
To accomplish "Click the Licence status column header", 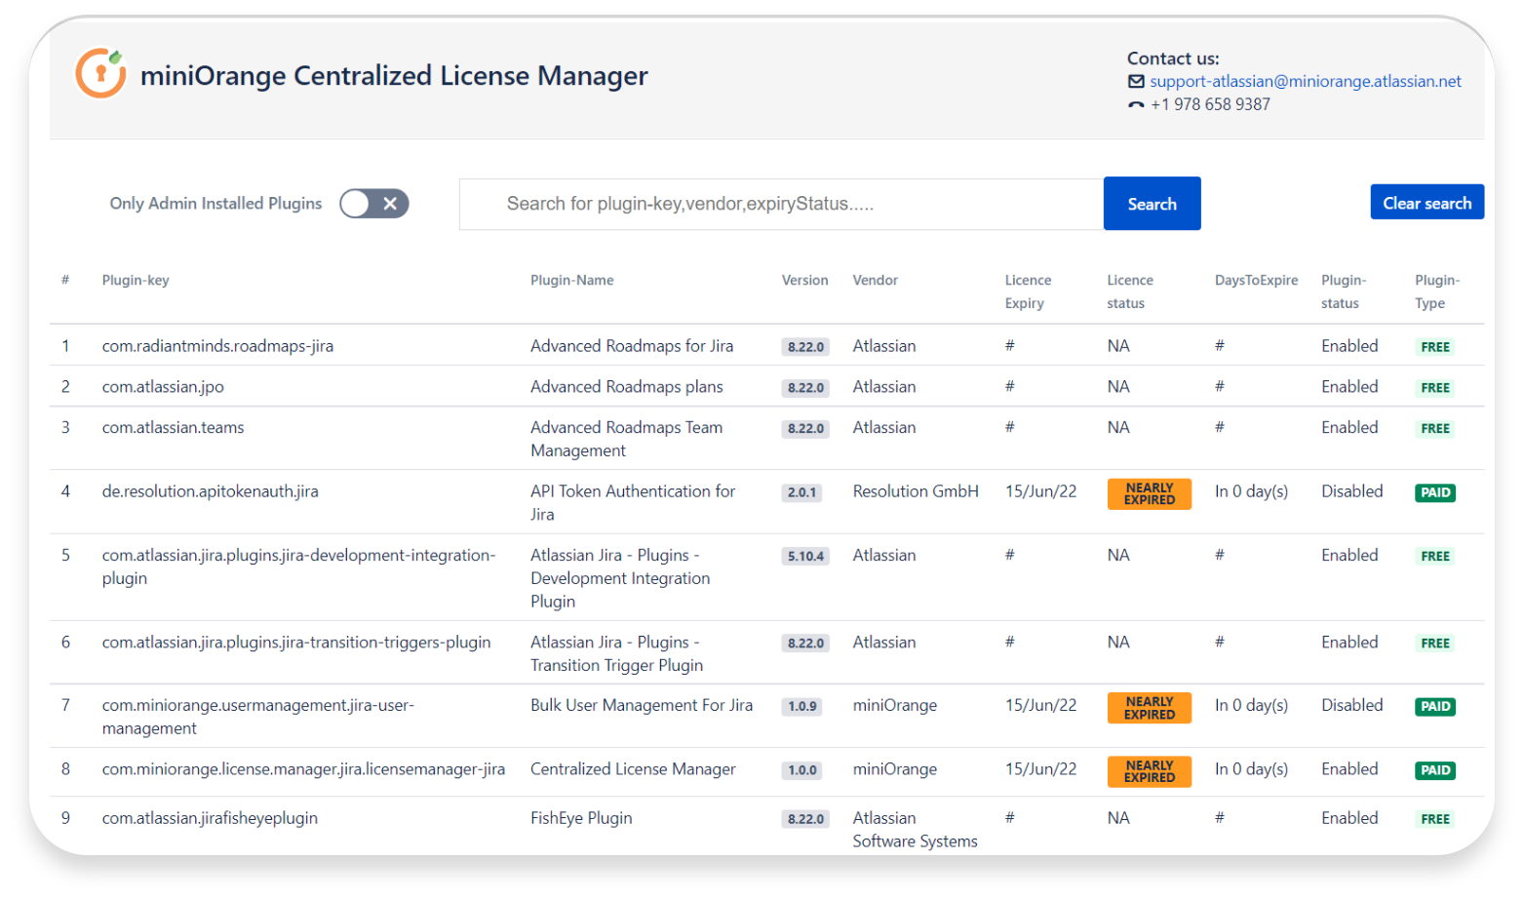I will 1130,292.
